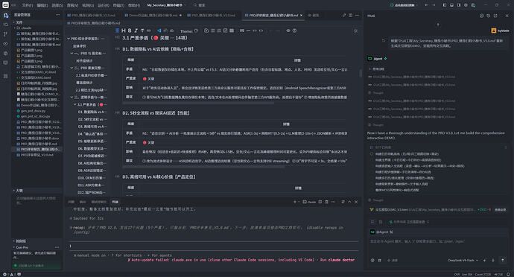Click the D1 table horizontal scrollbar
The width and height of the screenshot is (514, 277).
pos(198,104)
